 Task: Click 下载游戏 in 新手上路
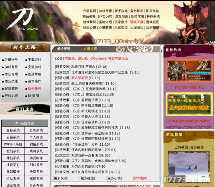[35, 60]
